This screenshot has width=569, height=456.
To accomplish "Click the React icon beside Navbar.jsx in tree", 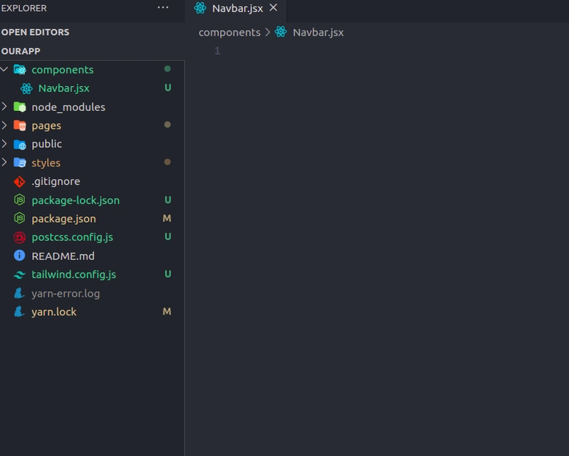I will coord(26,88).
